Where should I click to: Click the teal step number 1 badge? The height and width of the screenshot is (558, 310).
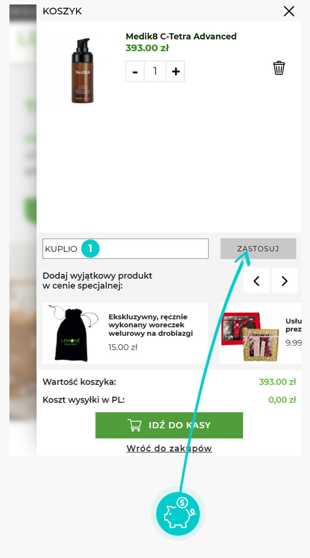pyautogui.click(x=90, y=249)
